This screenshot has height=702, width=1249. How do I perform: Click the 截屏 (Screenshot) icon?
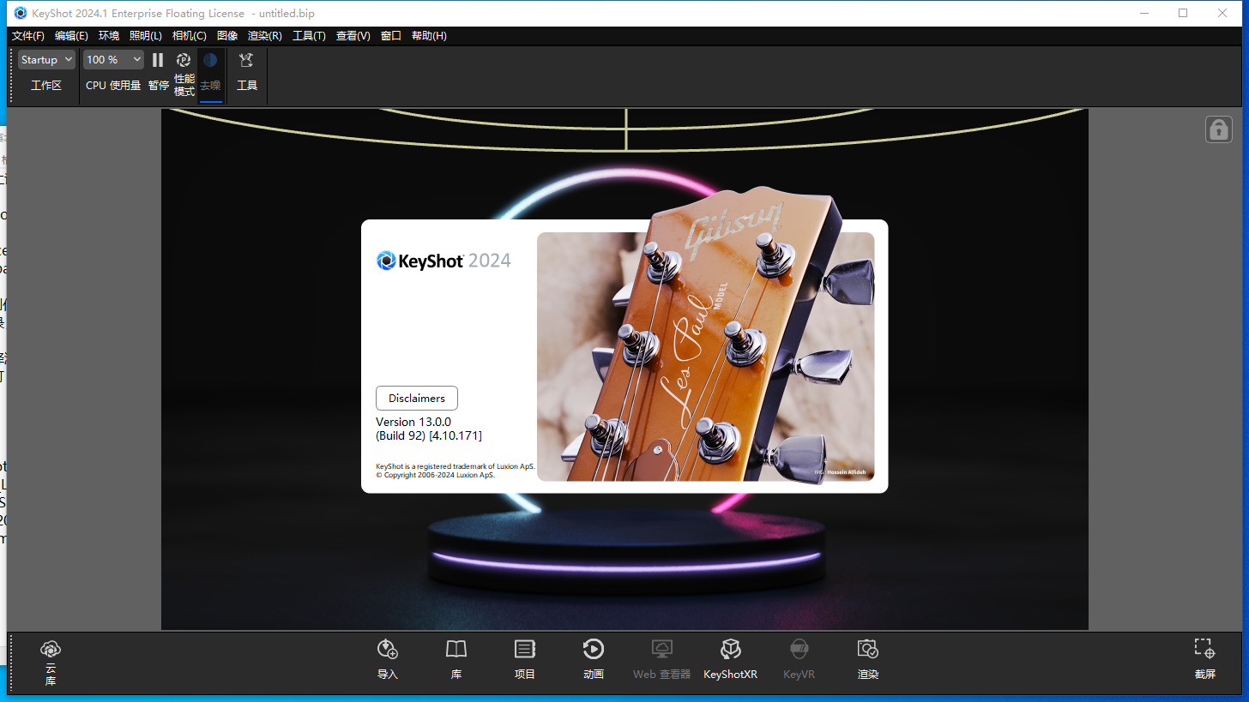click(x=1204, y=660)
